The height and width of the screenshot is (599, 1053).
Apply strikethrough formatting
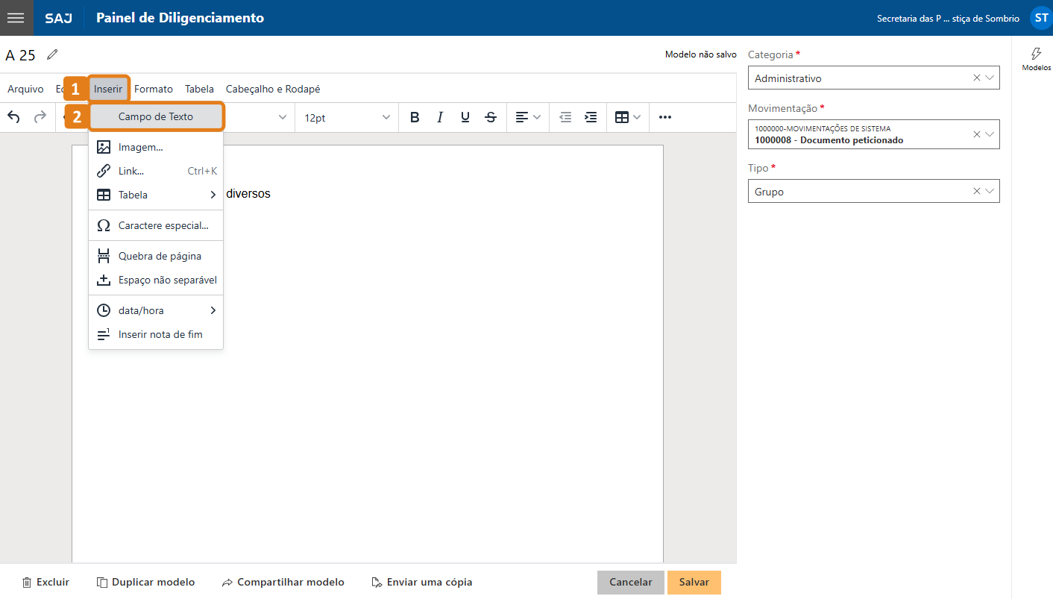tap(491, 117)
